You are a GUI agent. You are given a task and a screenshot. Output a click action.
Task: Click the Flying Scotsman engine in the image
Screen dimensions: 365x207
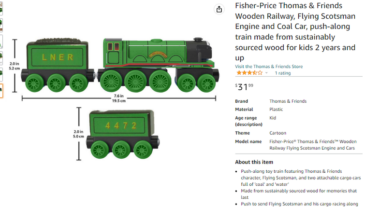coord(158,65)
